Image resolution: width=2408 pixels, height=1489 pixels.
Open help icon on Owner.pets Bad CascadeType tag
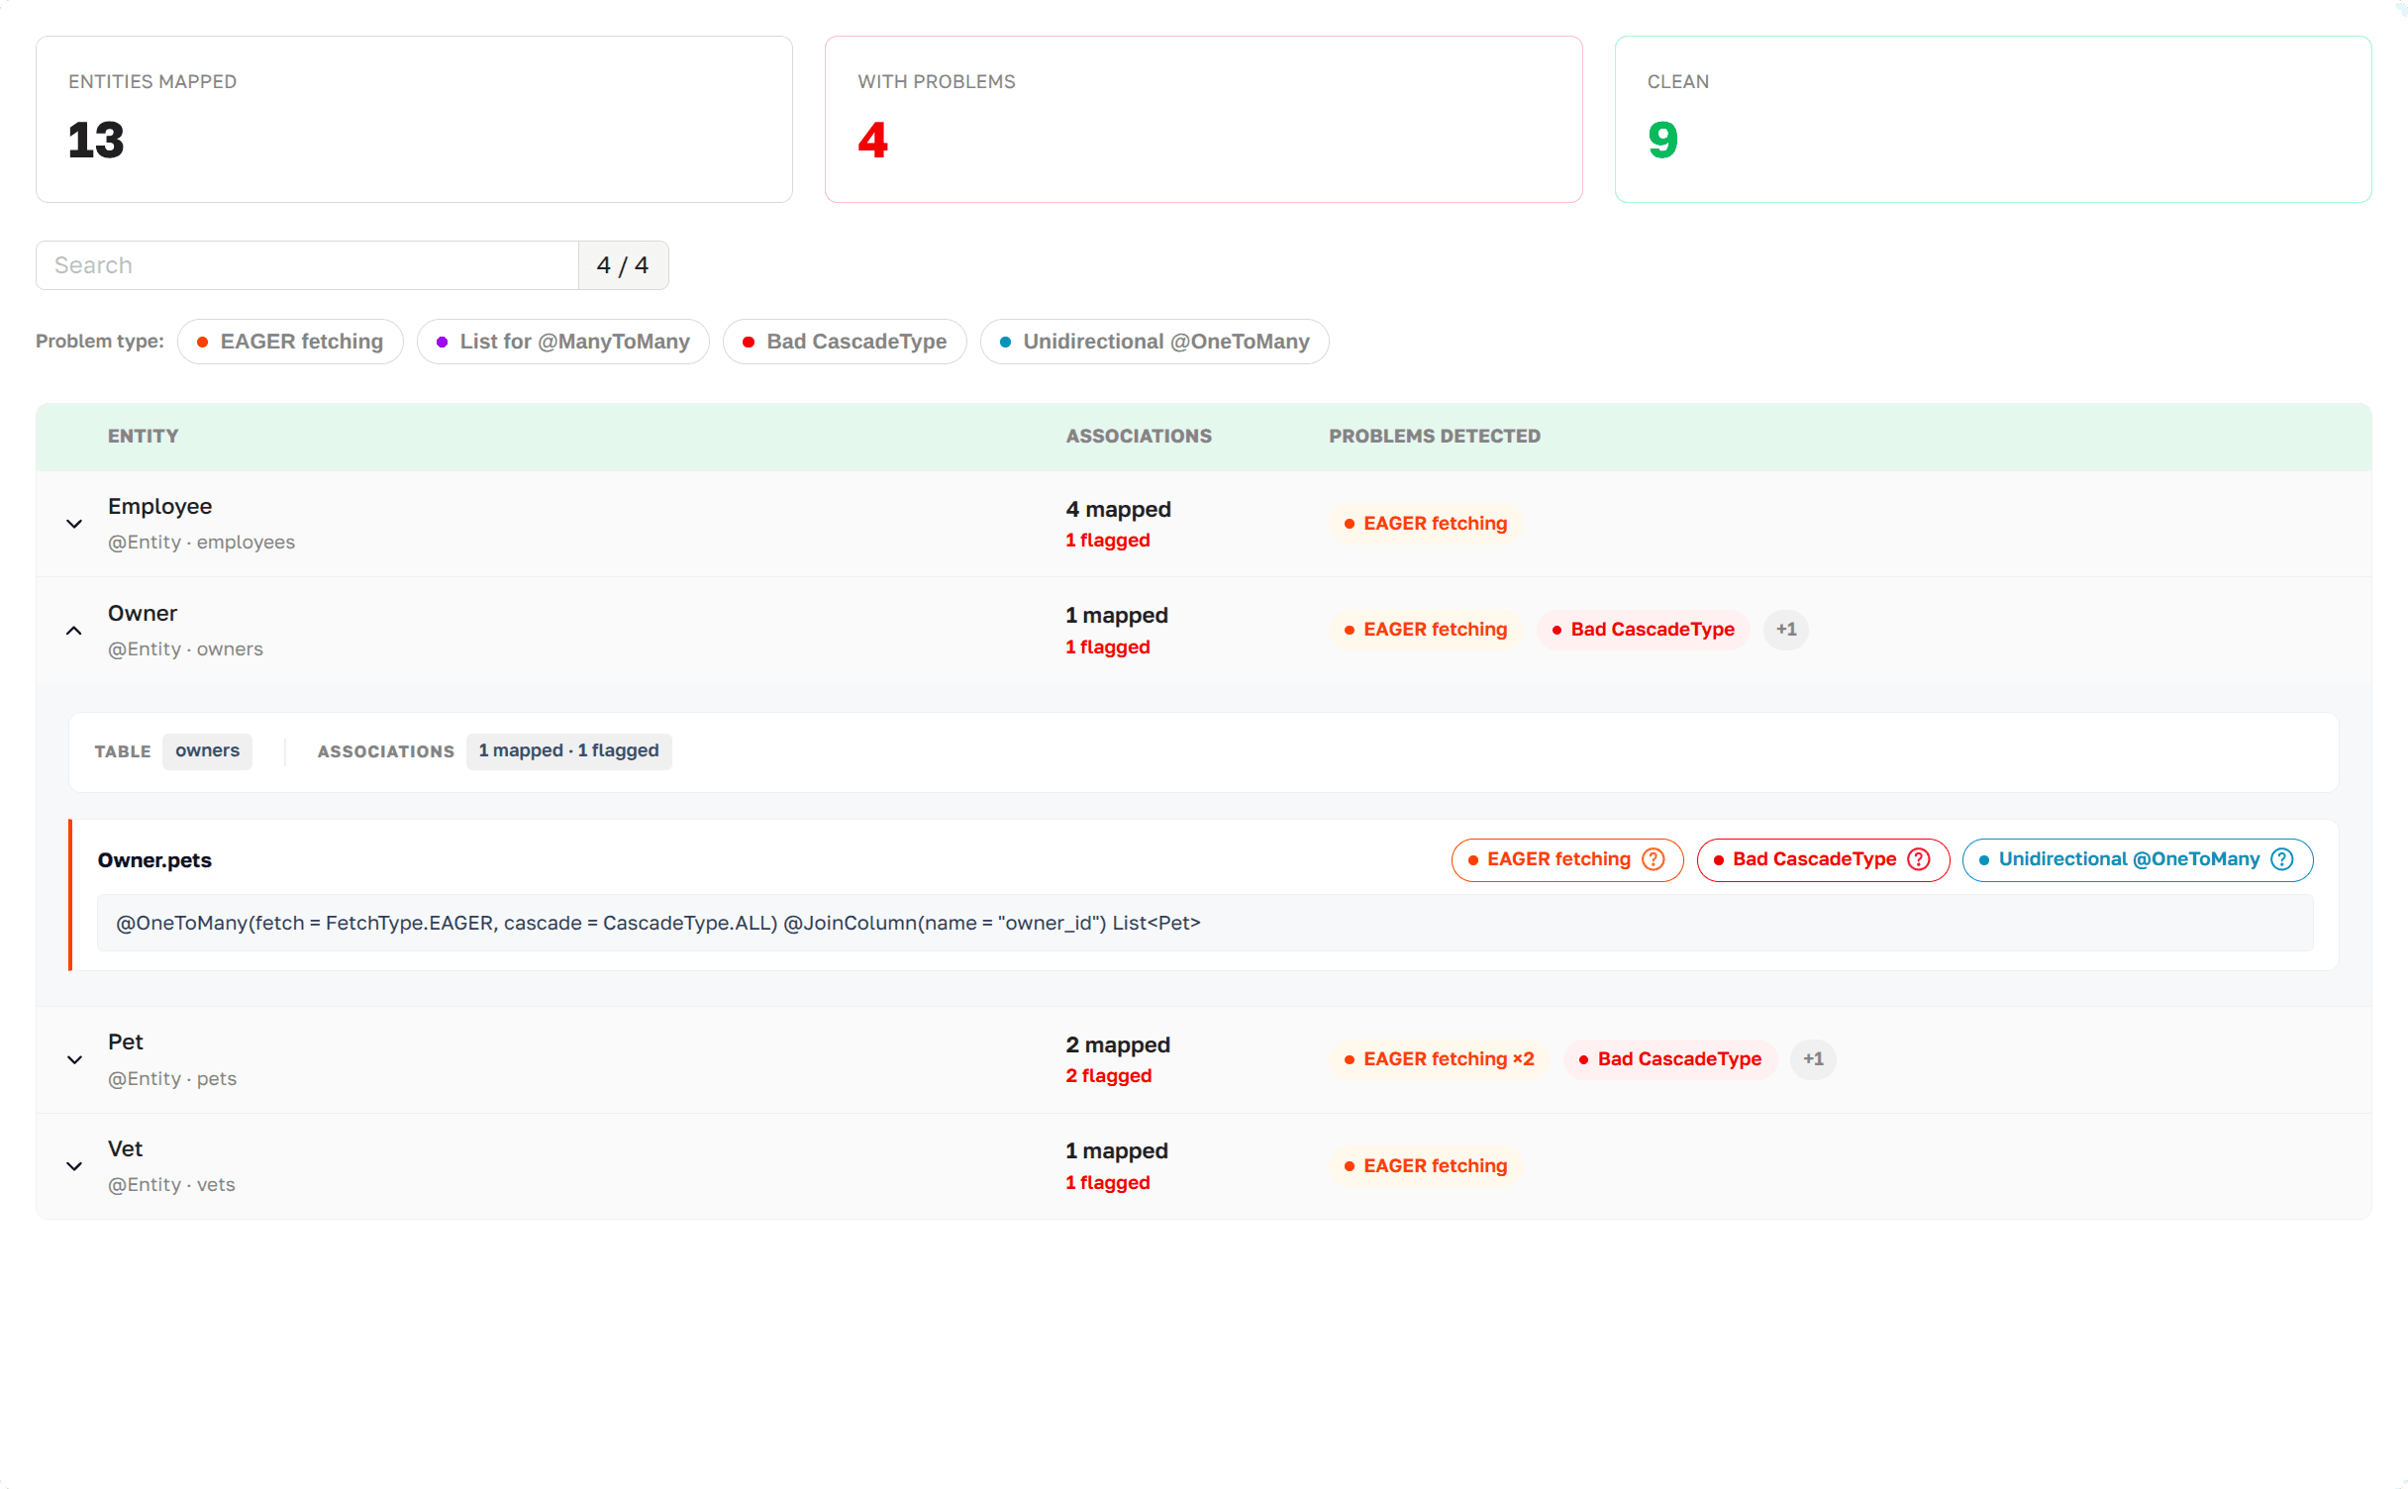coord(1919,859)
